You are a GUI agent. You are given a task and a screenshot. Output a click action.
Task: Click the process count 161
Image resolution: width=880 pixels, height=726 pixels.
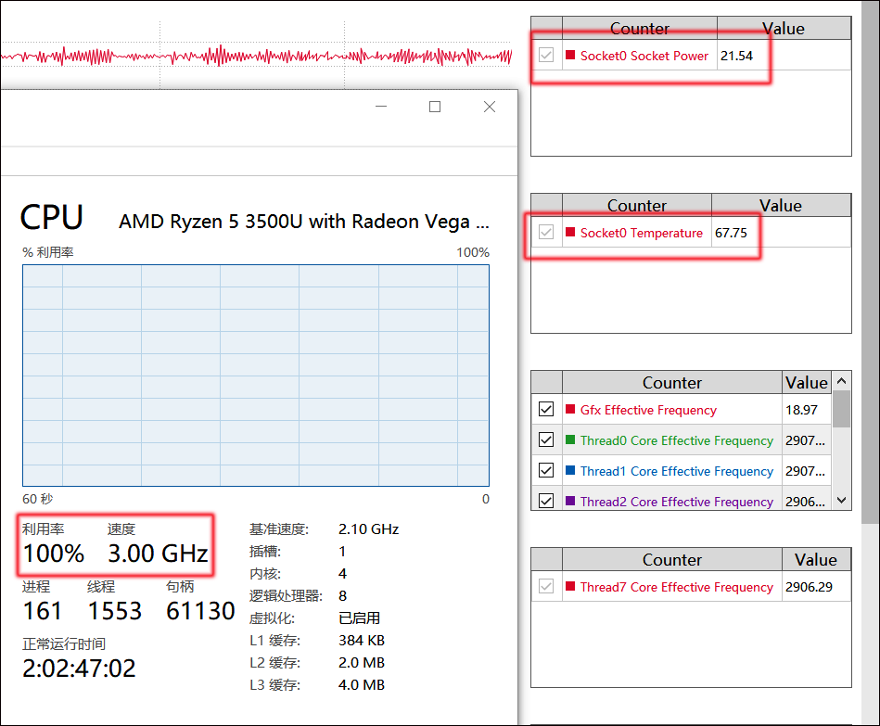[x=42, y=611]
